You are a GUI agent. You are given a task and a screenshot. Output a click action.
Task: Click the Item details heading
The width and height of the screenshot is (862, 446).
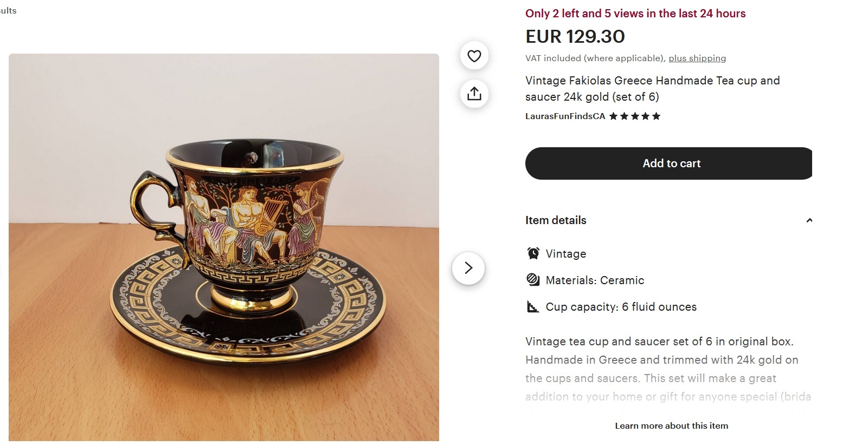point(556,220)
